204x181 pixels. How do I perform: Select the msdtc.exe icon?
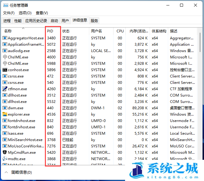[5, 159]
